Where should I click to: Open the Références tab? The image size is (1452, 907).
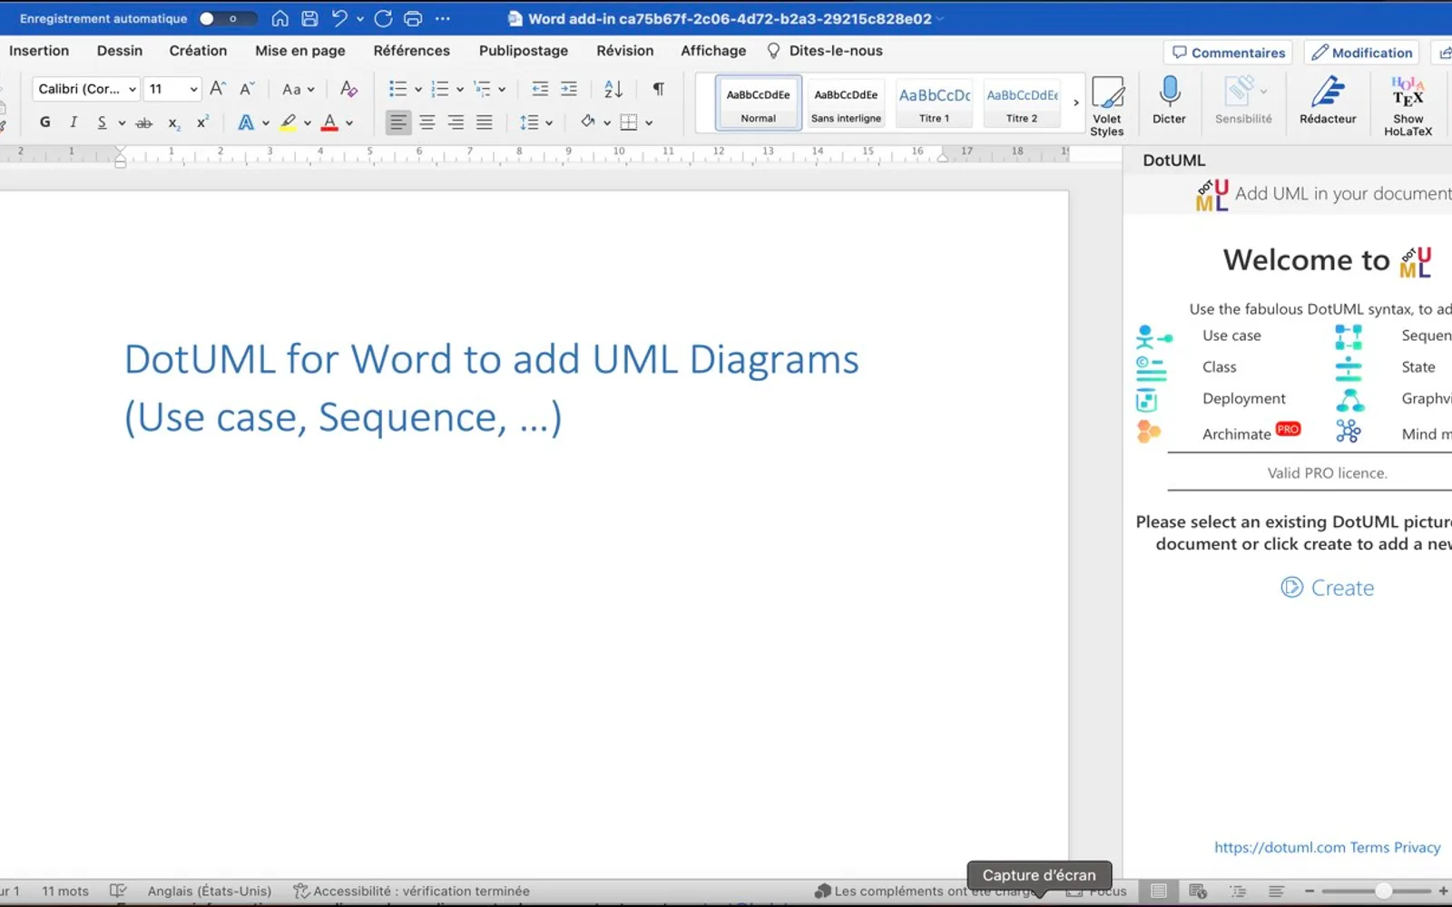click(x=411, y=51)
